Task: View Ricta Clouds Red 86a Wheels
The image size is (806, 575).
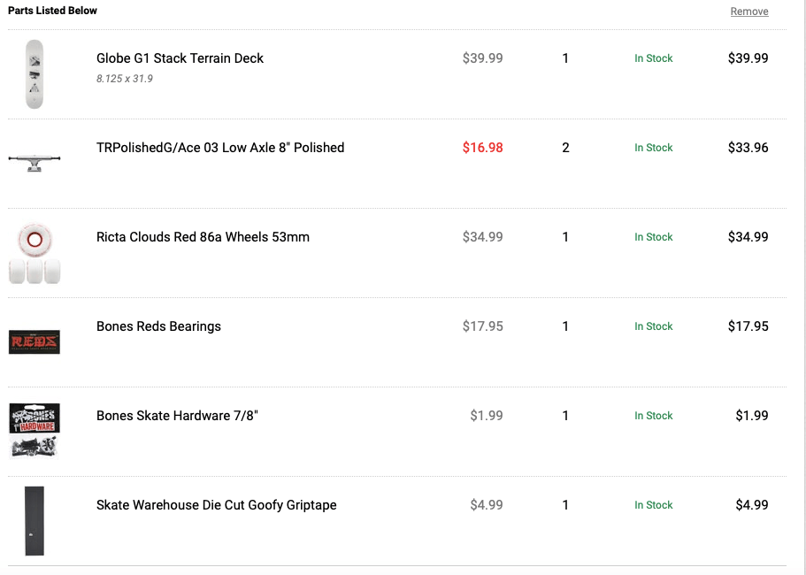Action: 203,237
